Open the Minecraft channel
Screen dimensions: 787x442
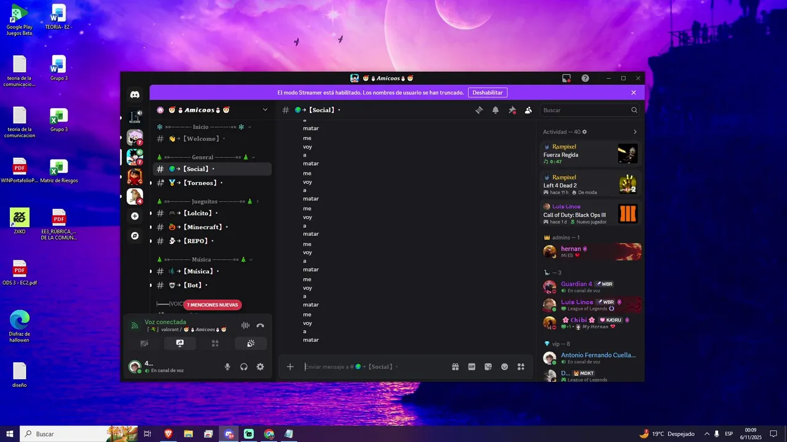[212, 227]
